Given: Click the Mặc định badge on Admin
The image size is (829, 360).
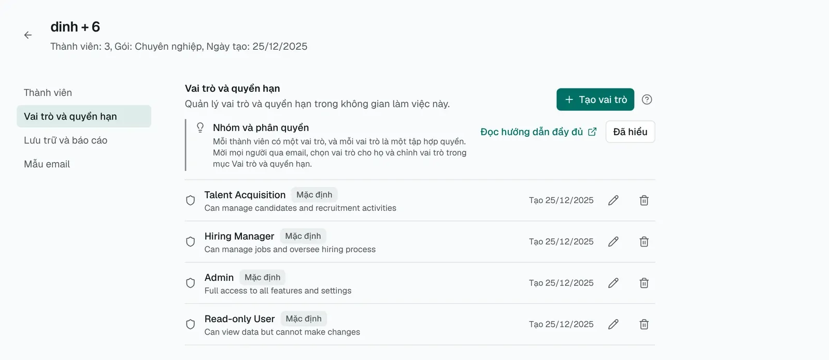Looking at the screenshot, I should [263, 278].
